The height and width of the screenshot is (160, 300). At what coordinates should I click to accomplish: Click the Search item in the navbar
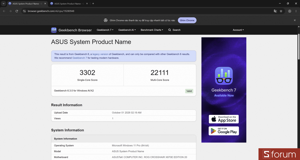pyautogui.click(x=174, y=30)
